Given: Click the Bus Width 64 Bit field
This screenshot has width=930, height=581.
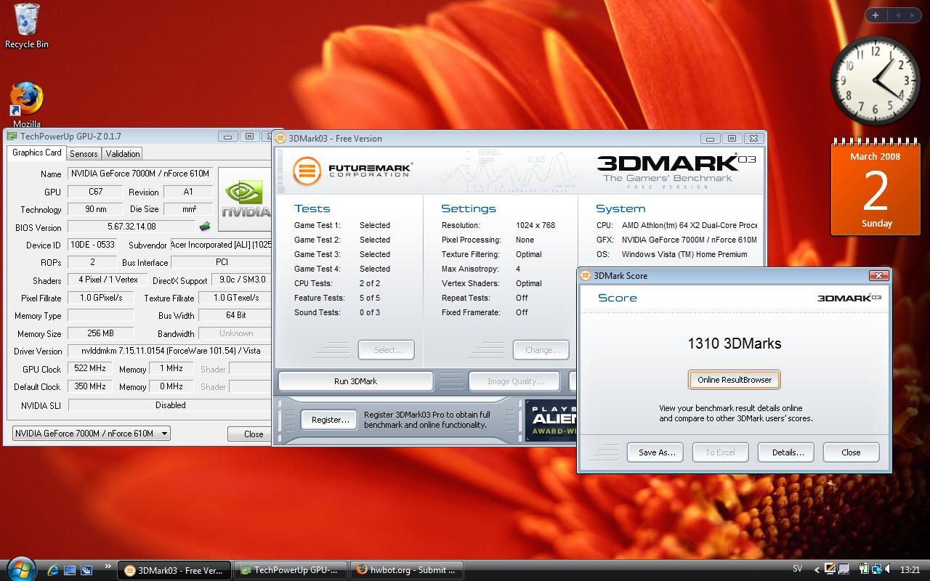Looking at the screenshot, I should pos(235,315).
